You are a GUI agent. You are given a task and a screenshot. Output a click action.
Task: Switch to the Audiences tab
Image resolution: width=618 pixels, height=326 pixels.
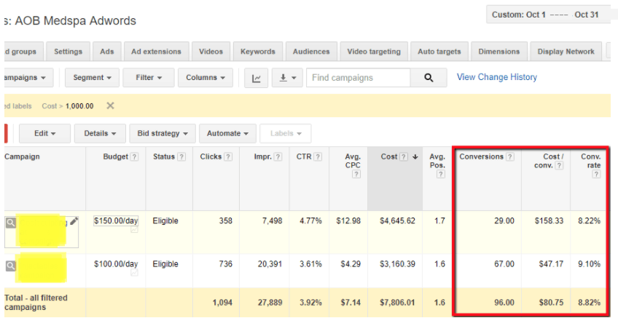point(311,52)
